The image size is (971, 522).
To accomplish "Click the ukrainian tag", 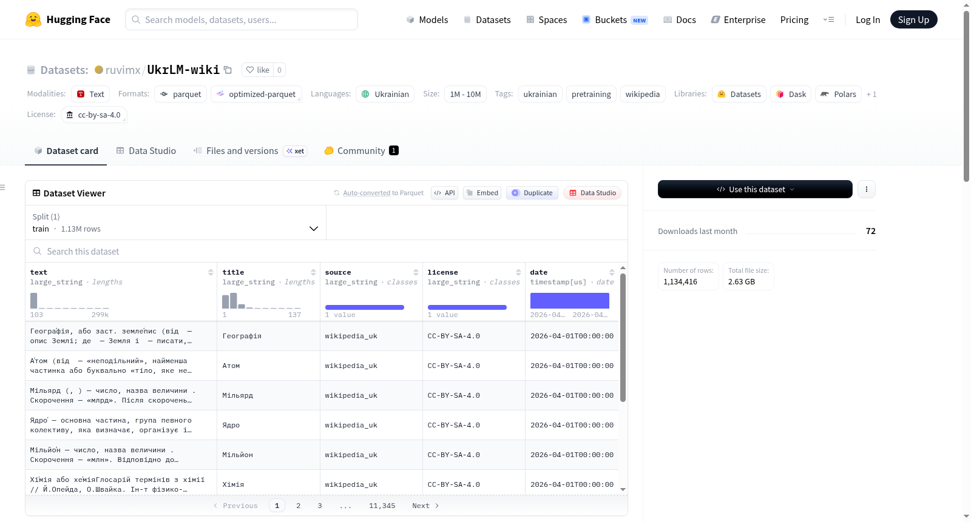I will coord(540,94).
